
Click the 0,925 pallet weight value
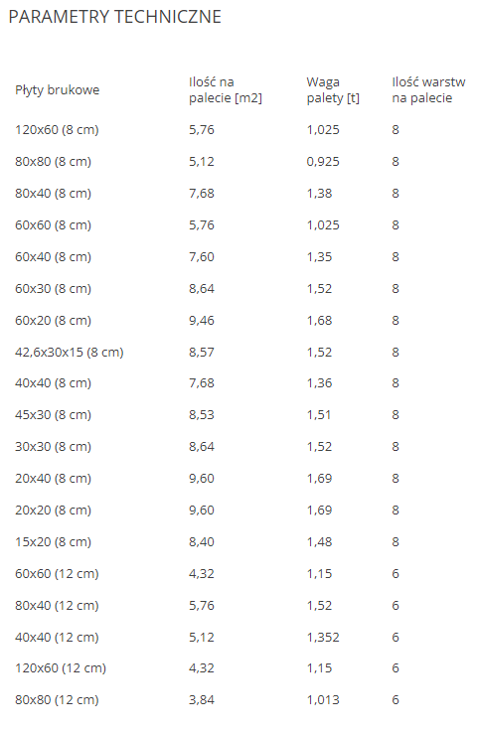(x=323, y=161)
